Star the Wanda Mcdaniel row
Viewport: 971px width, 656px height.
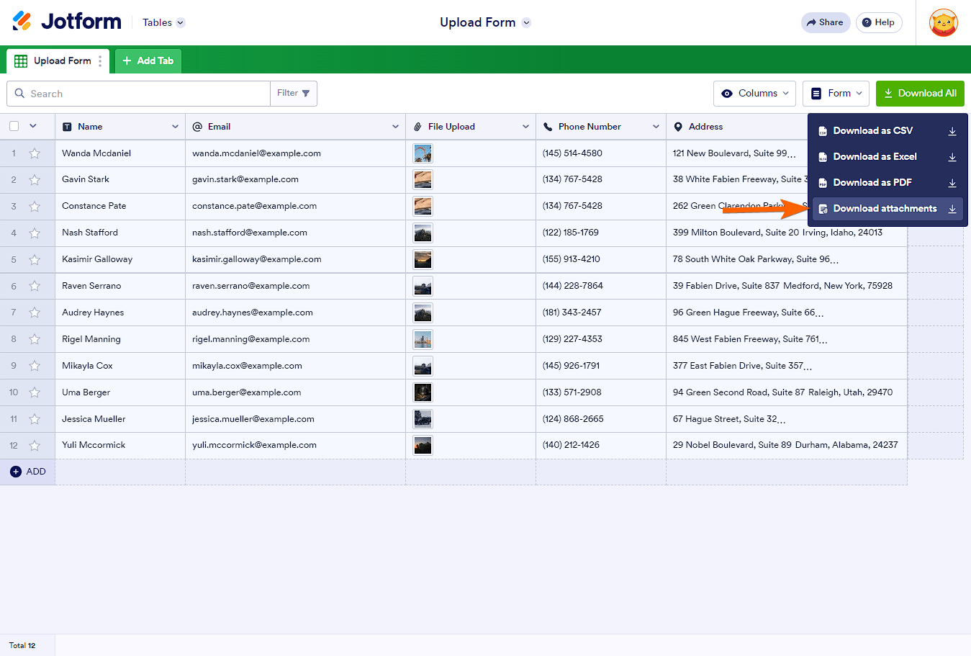[35, 153]
